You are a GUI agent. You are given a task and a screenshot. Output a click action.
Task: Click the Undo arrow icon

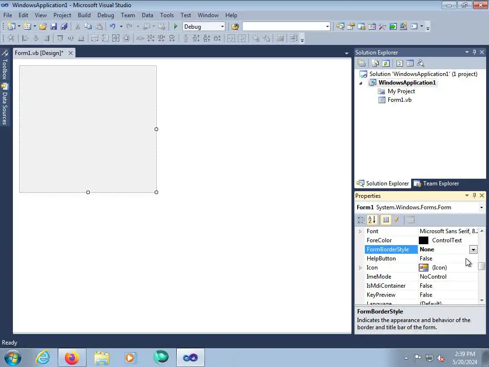[x=113, y=27]
